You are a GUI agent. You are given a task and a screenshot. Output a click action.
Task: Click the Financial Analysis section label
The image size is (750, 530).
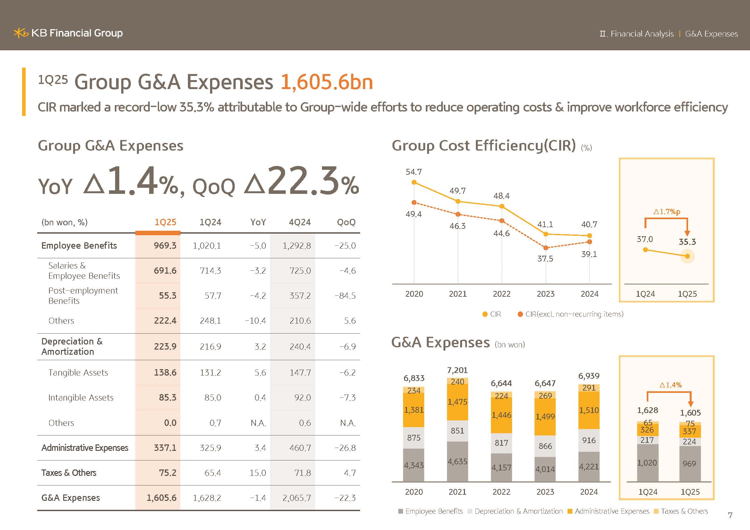(642, 34)
